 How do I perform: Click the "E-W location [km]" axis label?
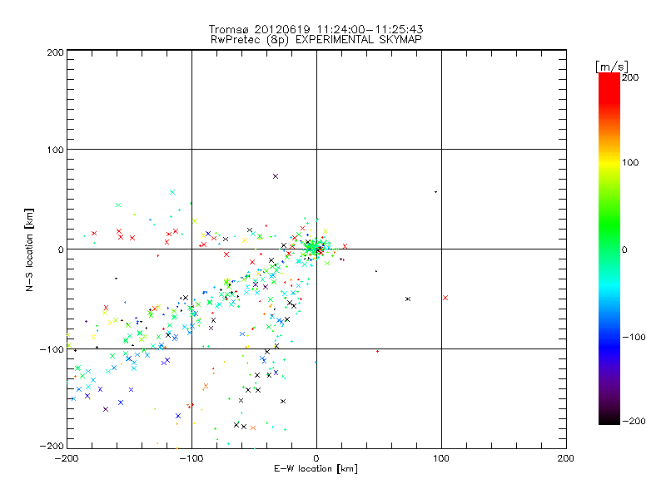[316, 469]
